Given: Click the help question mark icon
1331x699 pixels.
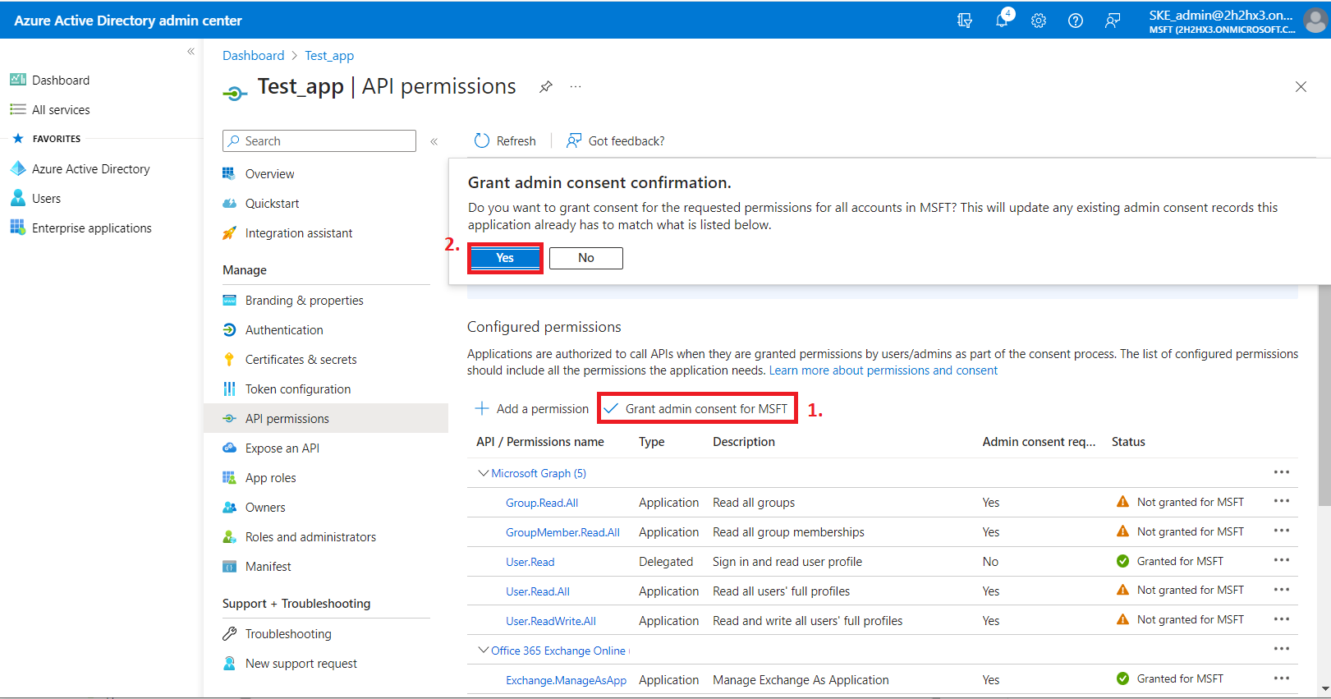Looking at the screenshot, I should pos(1075,21).
